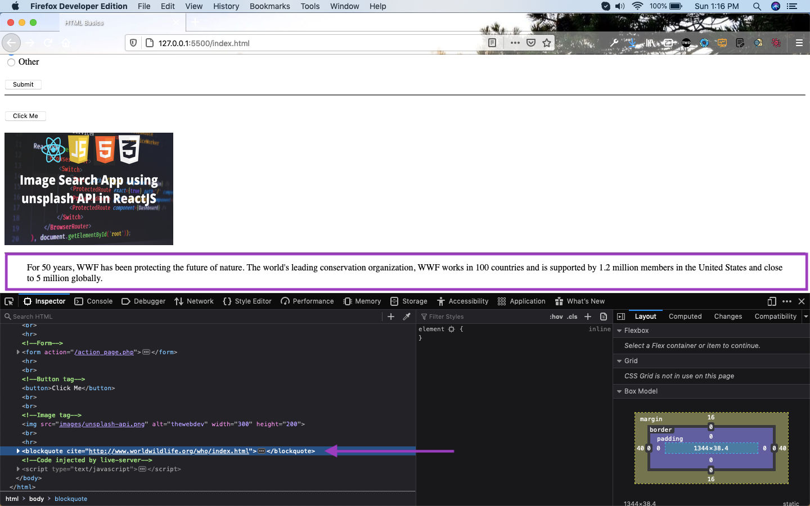Open the Apple menu
Viewport: 810px width, 506px height.
click(x=15, y=6)
